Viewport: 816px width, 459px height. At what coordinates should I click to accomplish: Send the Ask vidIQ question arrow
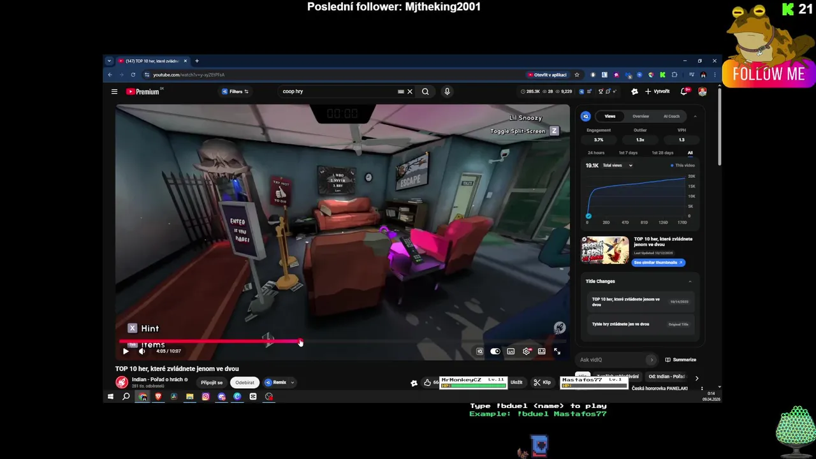651,360
